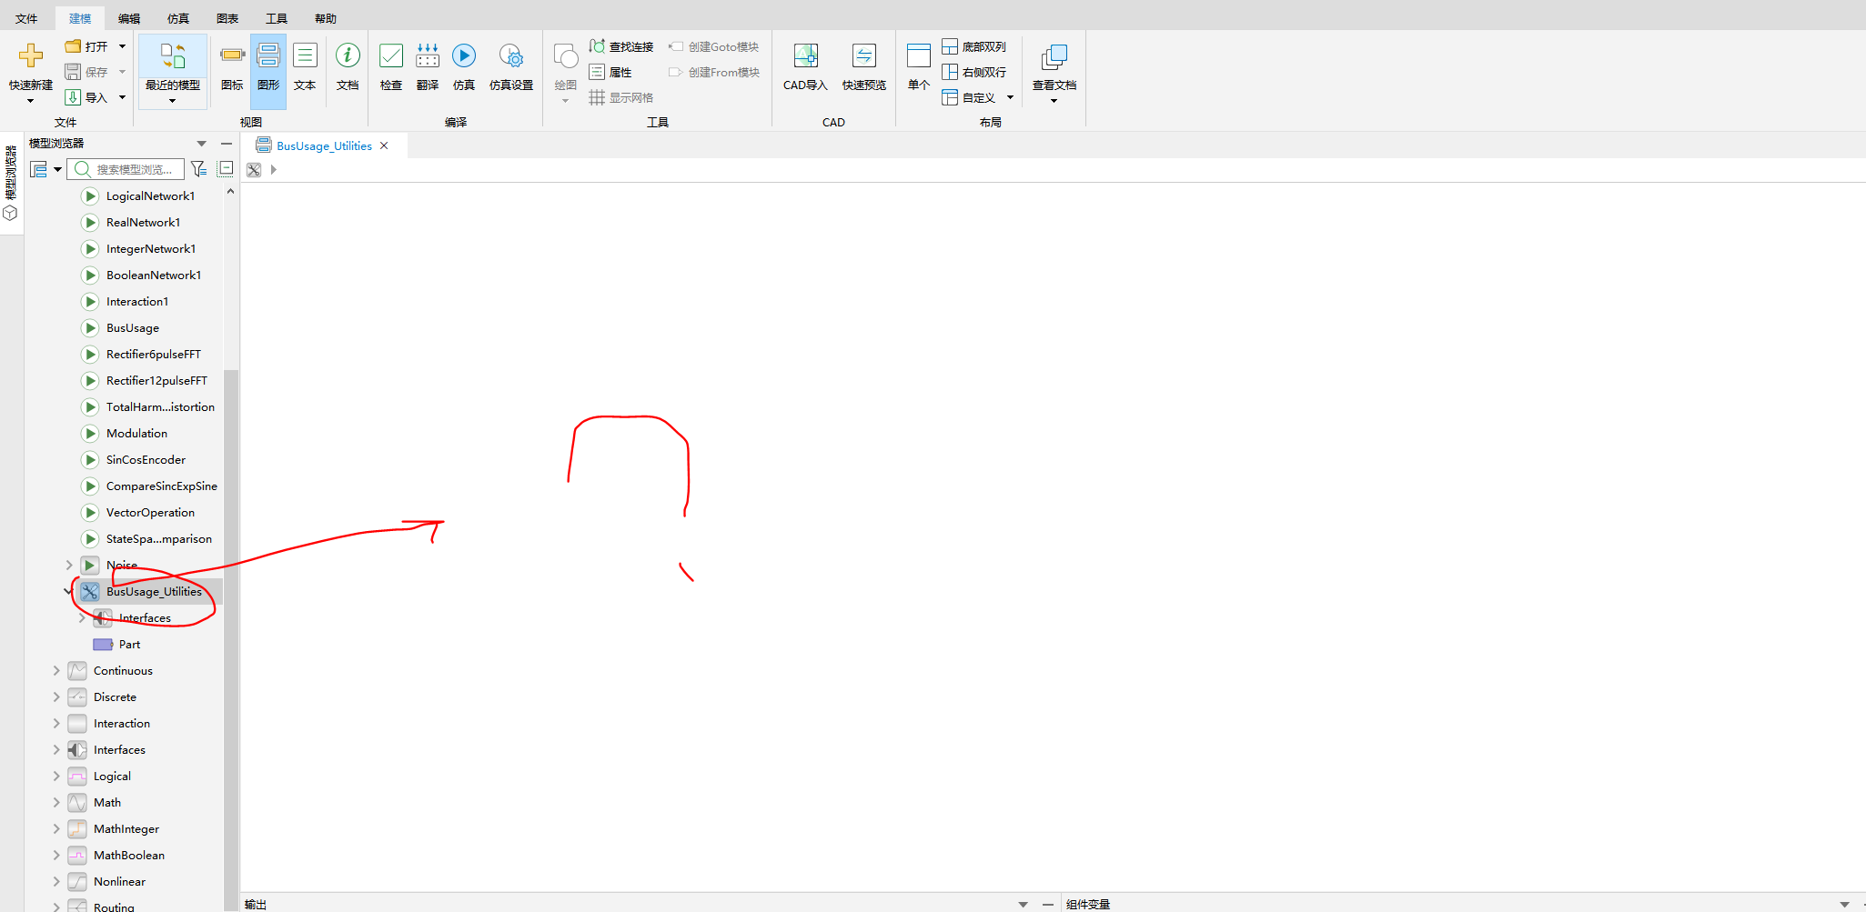Expand the Nonlinear package
The height and width of the screenshot is (912, 1866).
(56, 881)
